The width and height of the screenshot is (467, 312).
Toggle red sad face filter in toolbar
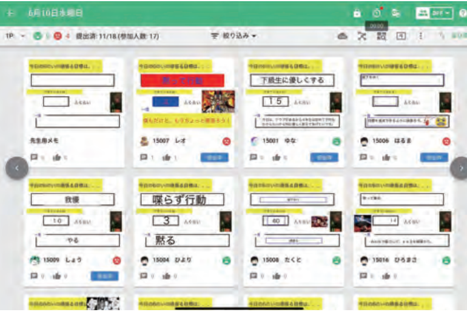pos(58,36)
